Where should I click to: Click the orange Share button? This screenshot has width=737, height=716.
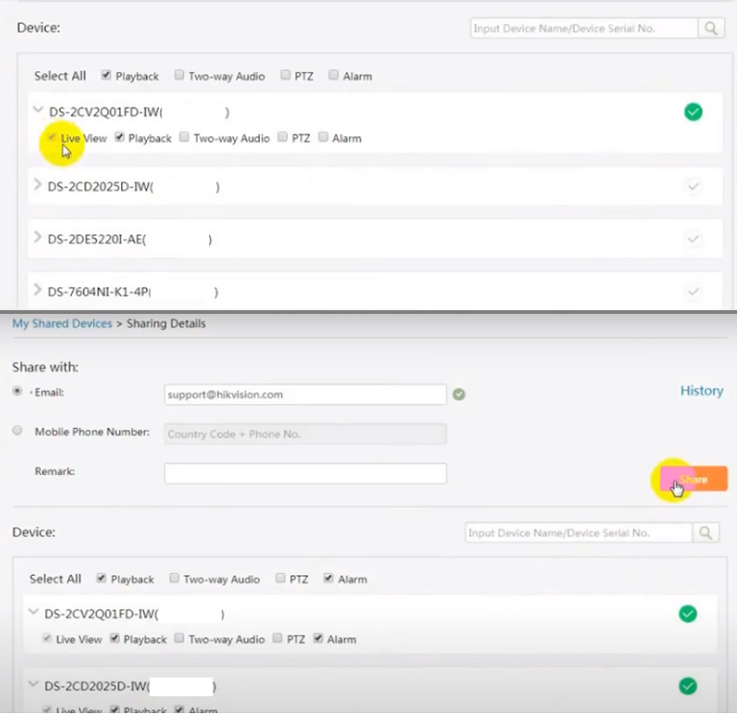[x=693, y=479]
